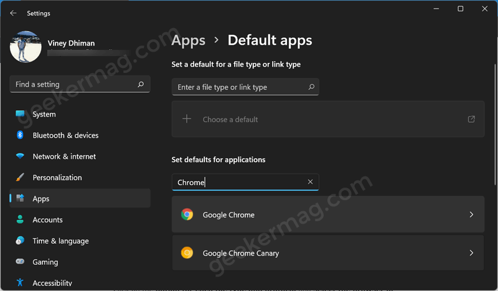The image size is (498, 291).
Task: Open Time & language settings
Action: (80, 241)
